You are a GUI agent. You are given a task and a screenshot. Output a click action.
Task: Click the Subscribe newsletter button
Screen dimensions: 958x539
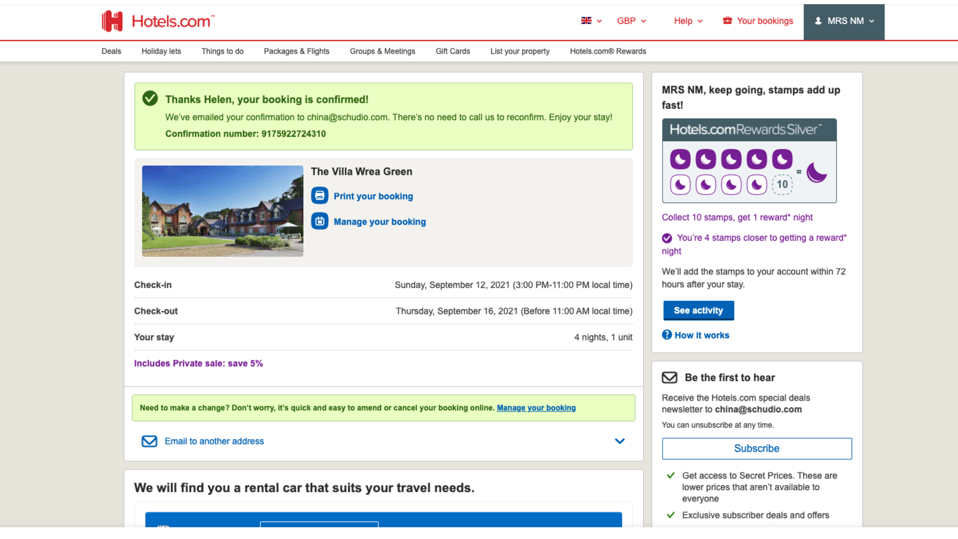[756, 449]
